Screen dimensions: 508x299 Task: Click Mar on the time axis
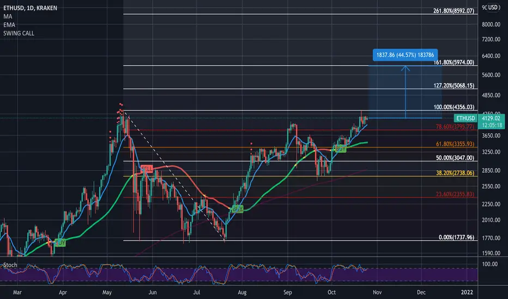(17, 292)
